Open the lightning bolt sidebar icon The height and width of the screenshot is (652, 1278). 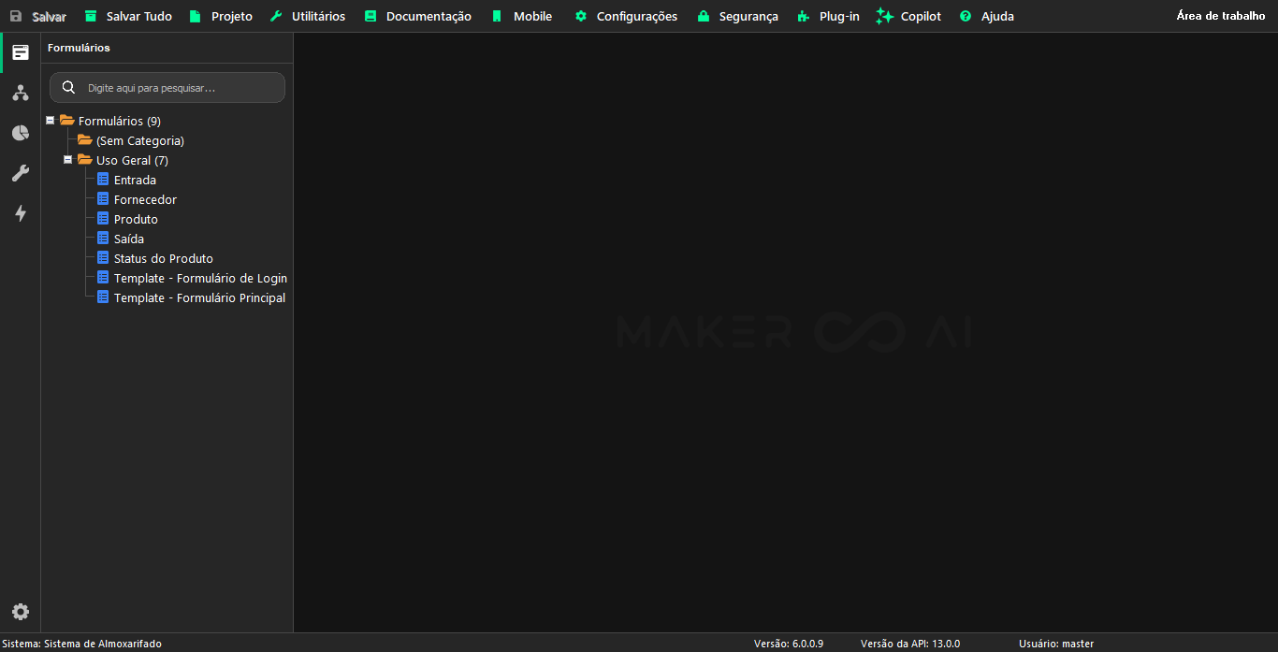click(21, 213)
